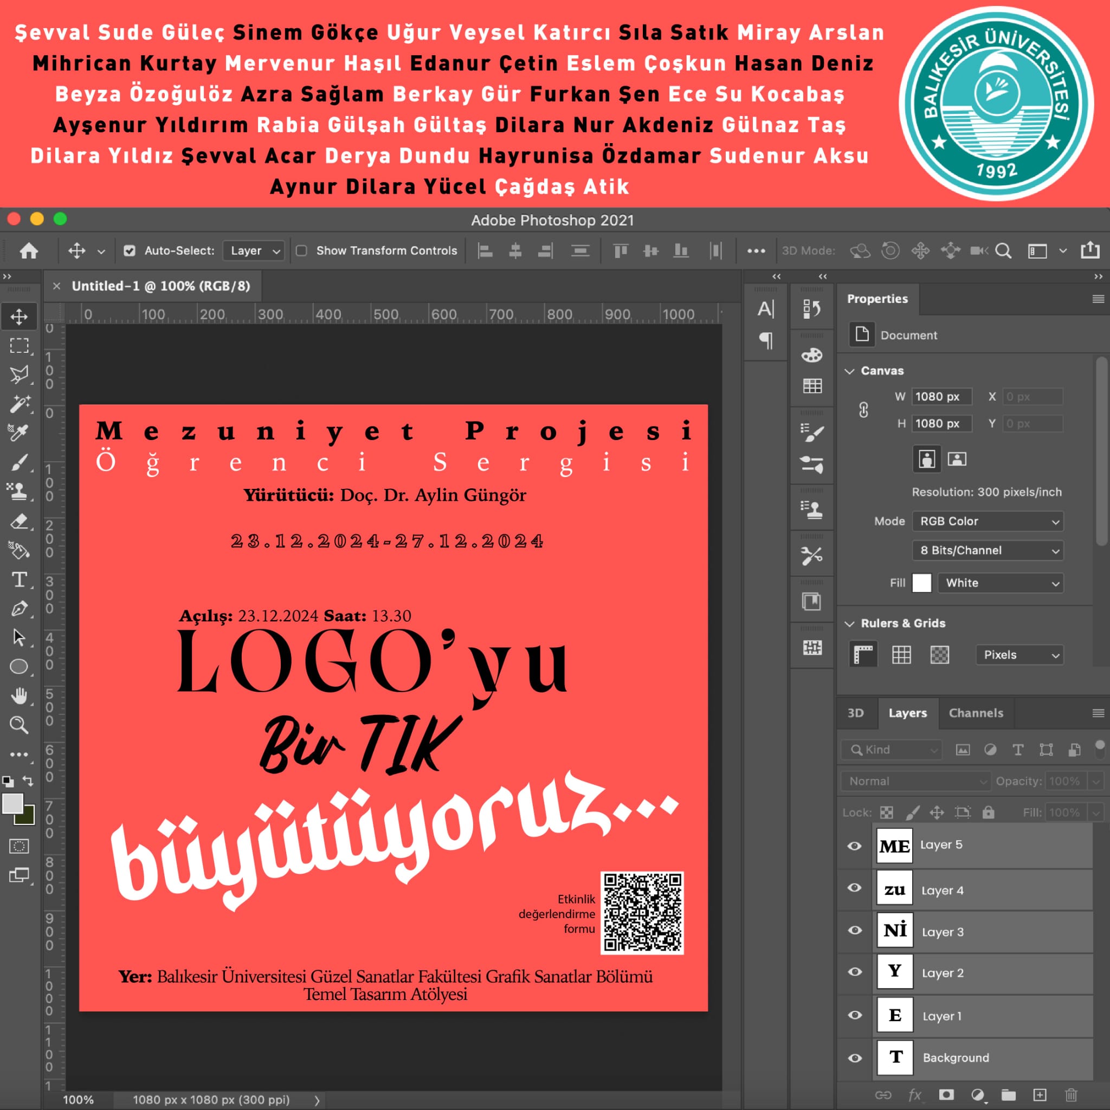This screenshot has width=1110, height=1110.
Task: Enable Show Transform Controls checkbox
Action: pos(301,251)
